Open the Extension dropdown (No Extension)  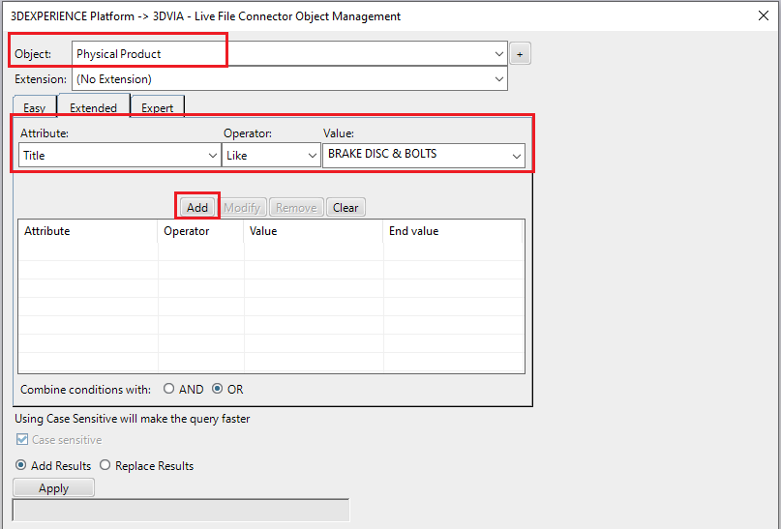tap(289, 79)
